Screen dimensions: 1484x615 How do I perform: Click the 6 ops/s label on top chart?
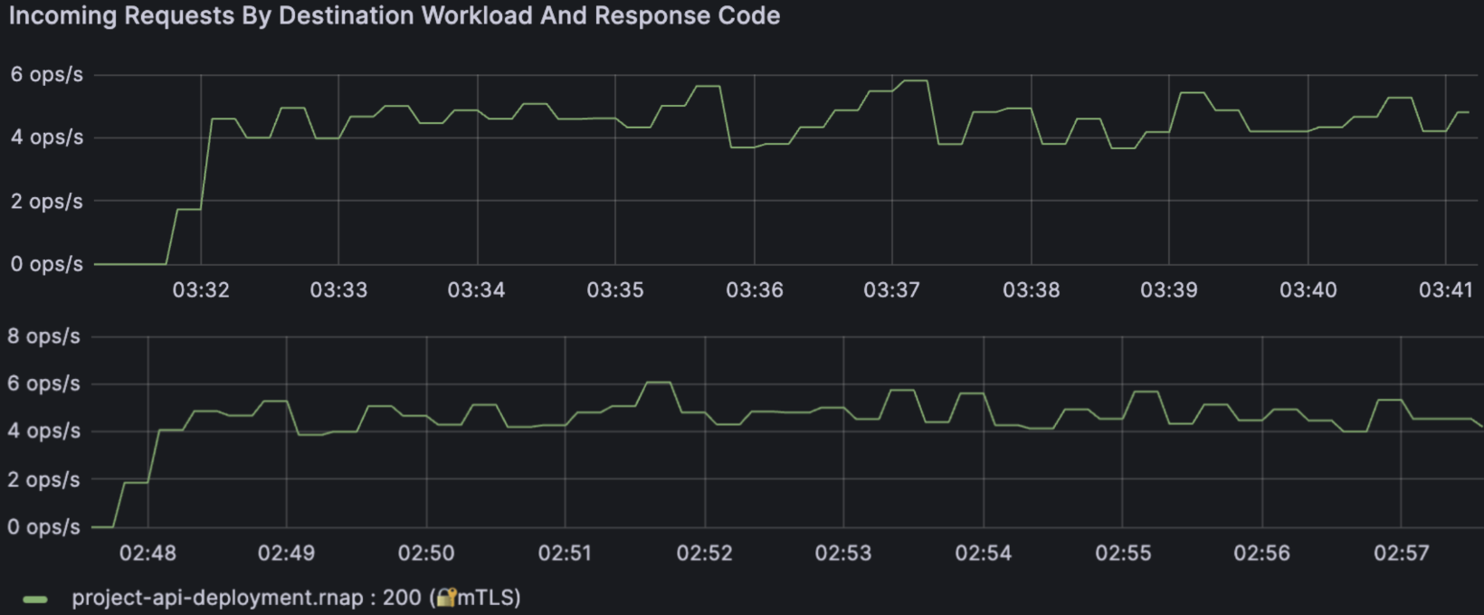coord(47,75)
